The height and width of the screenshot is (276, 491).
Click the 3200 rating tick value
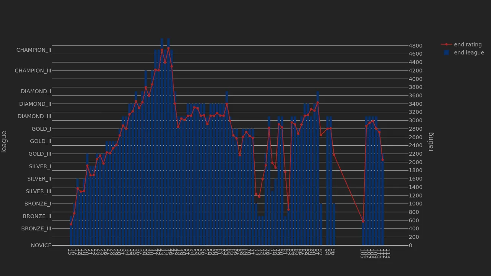point(416,112)
